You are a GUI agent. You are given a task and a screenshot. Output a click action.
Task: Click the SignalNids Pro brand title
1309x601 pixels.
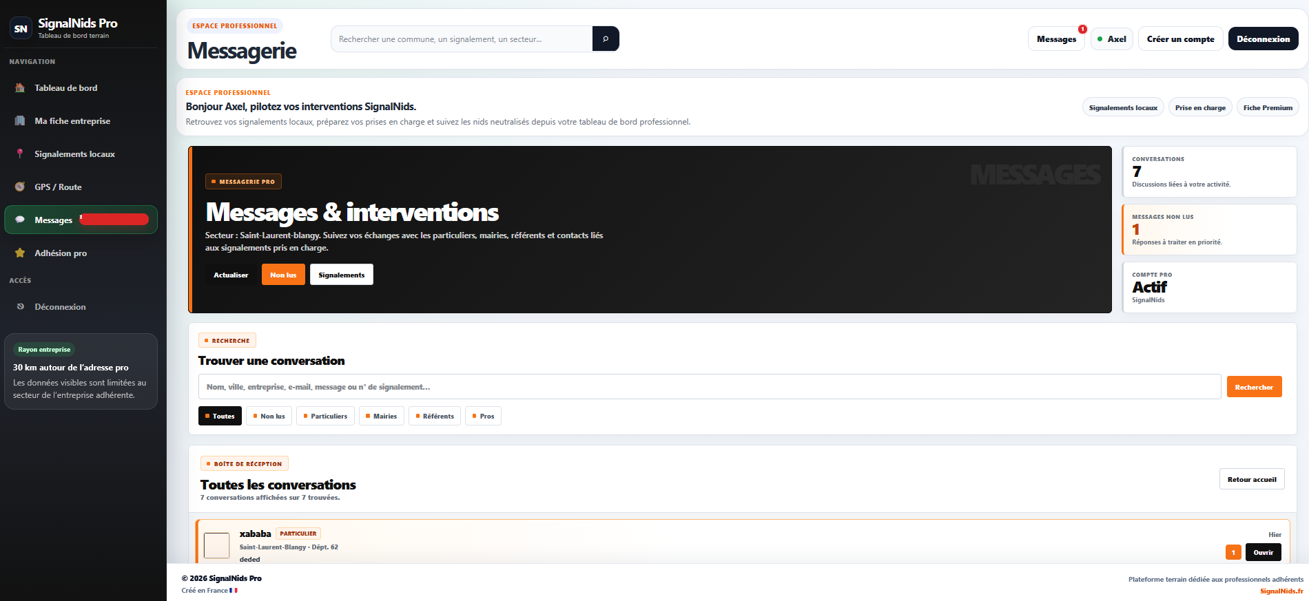tap(78, 23)
